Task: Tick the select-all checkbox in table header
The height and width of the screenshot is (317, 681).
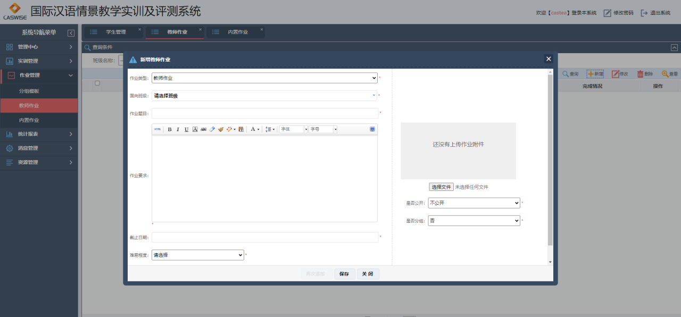Action: point(97,83)
